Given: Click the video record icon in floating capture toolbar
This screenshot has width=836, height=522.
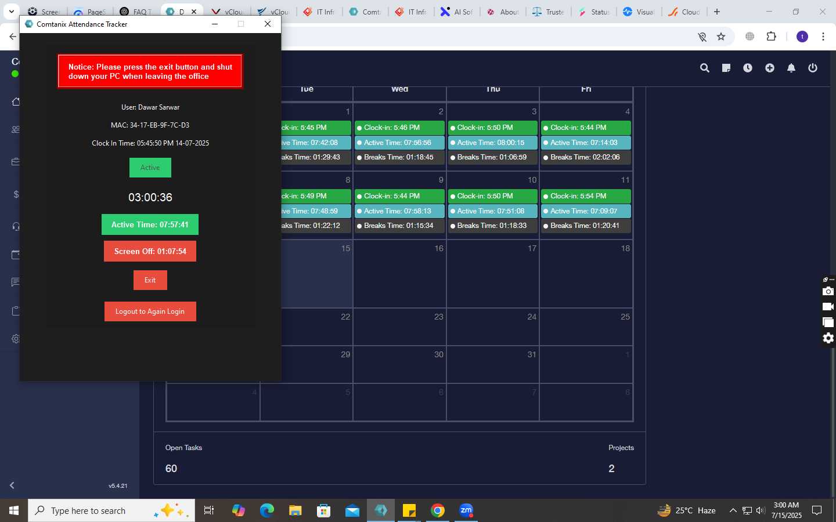Looking at the screenshot, I should tap(828, 307).
